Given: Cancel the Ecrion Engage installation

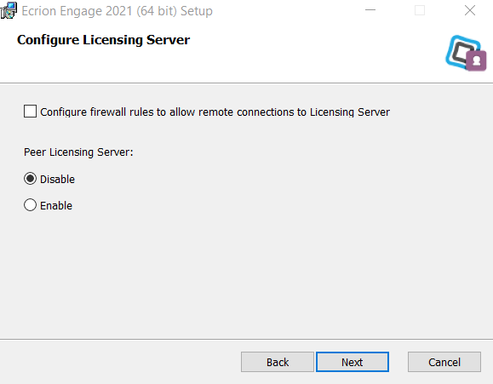Looking at the screenshot, I should [x=444, y=362].
